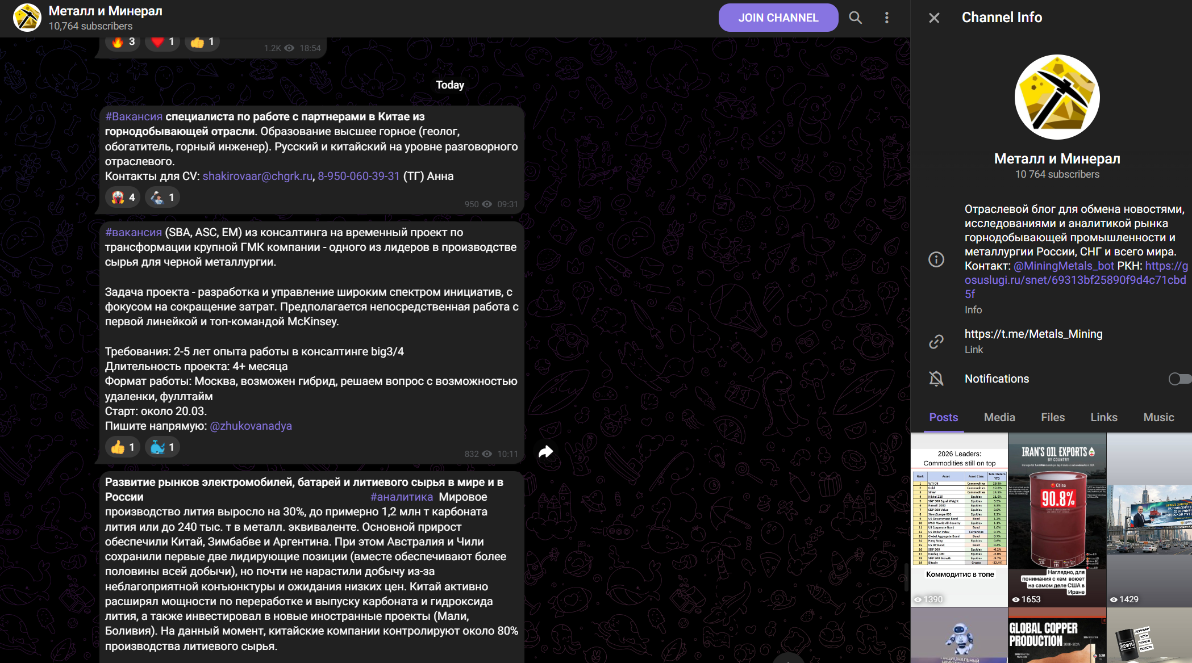Click the shakirovaar@chgrk.ru email link

pos(257,176)
